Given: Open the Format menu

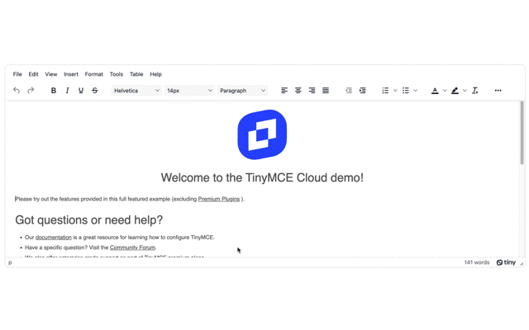Looking at the screenshot, I should pos(93,74).
